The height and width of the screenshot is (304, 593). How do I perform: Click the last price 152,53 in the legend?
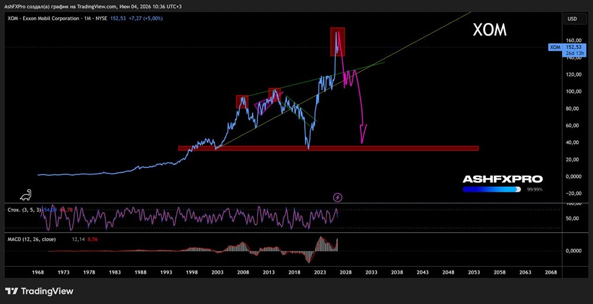click(117, 18)
